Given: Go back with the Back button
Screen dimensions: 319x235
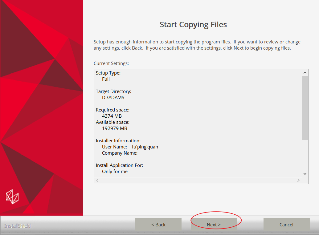Looking at the screenshot, I should (158, 225).
